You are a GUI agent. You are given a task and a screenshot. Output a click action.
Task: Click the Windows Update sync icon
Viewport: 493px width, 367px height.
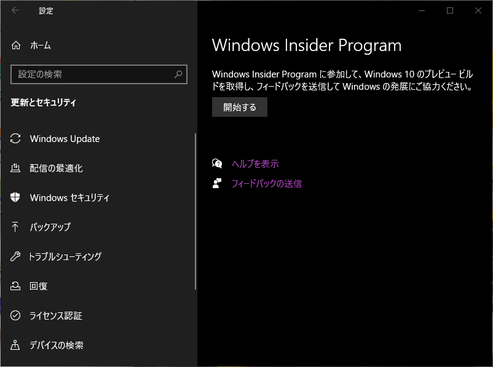coord(15,139)
